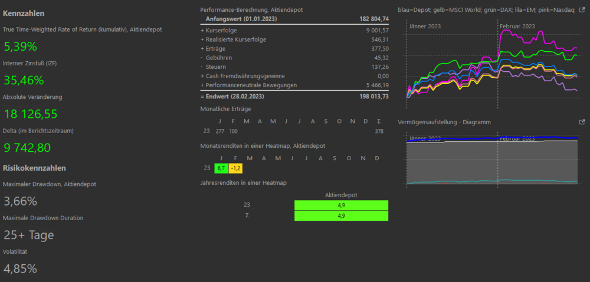Click Maximaler Drawdown 3,66% figure

click(x=20, y=202)
